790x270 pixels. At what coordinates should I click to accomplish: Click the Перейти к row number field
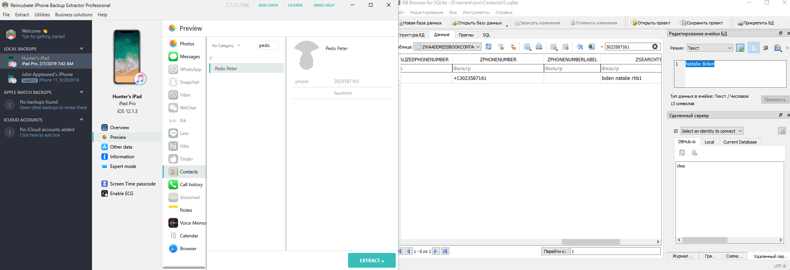click(615, 251)
